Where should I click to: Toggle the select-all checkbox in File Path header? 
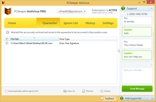click(7, 39)
